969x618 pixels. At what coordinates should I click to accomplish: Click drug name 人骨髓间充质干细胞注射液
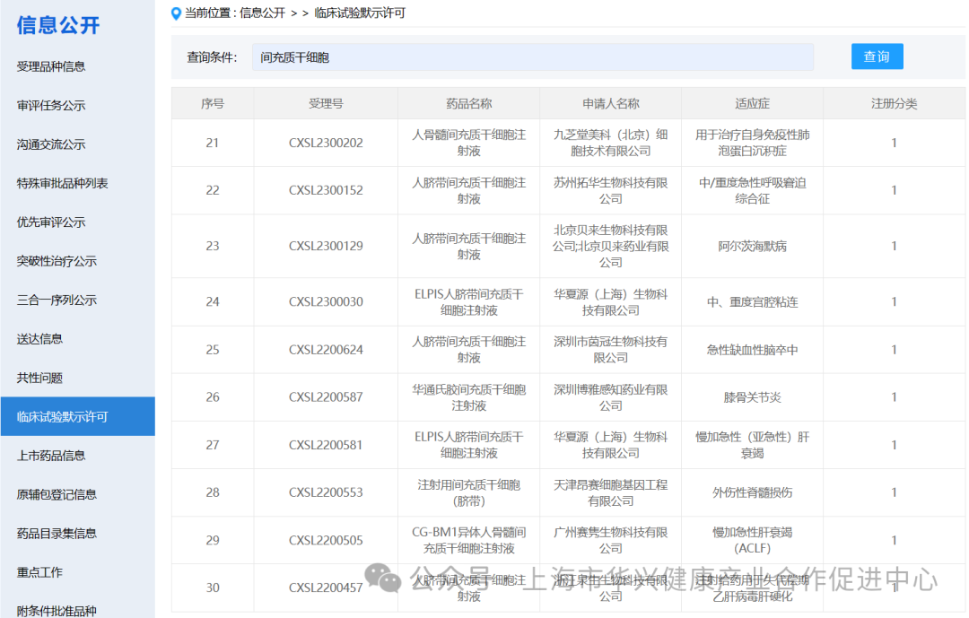coord(469,143)
